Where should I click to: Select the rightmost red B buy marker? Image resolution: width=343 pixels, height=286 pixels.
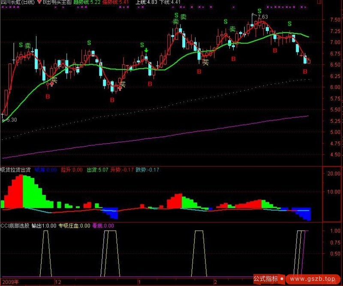(305, 72)
